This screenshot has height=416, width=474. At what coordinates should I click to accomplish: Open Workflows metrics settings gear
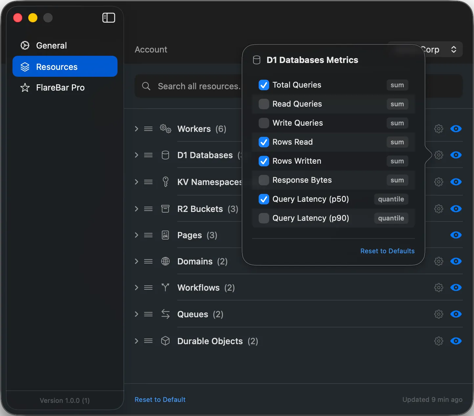click(439, 287)
